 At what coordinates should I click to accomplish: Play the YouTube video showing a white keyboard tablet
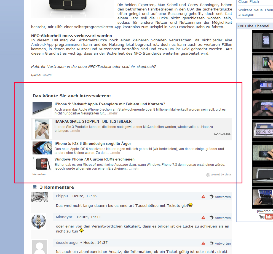[x=263, y=130]
